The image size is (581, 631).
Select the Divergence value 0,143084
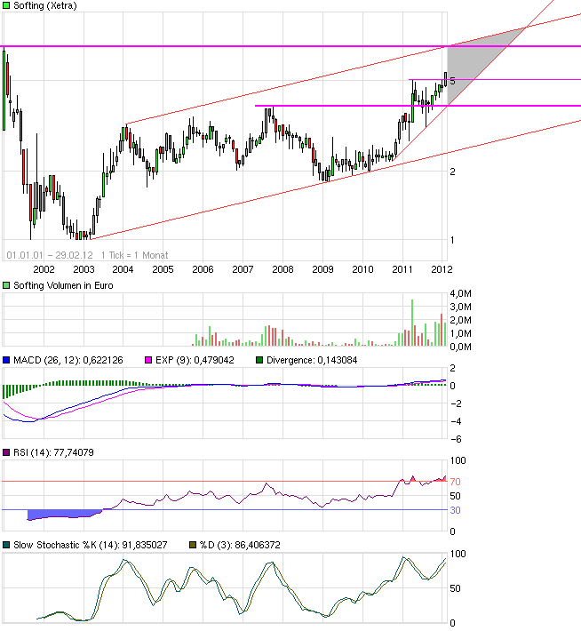338,360
